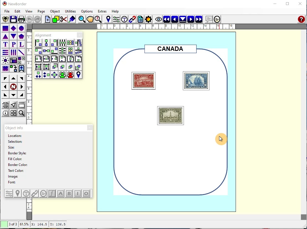Viewport: 307px width, 229px height.
Task: Click the gear cog settings icon
Action: [149, 19]
